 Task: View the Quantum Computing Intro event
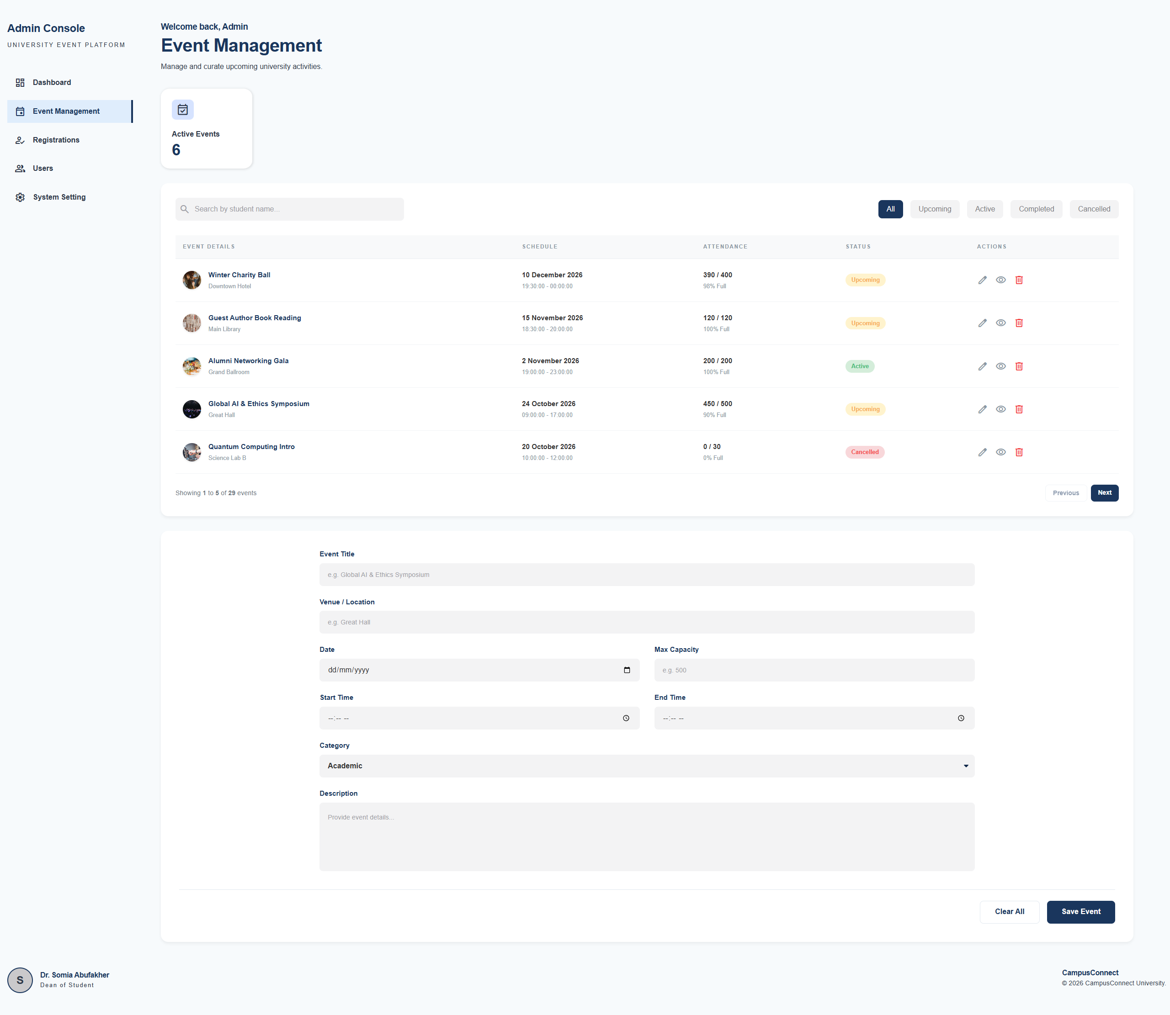click(x=1000, y=452)
